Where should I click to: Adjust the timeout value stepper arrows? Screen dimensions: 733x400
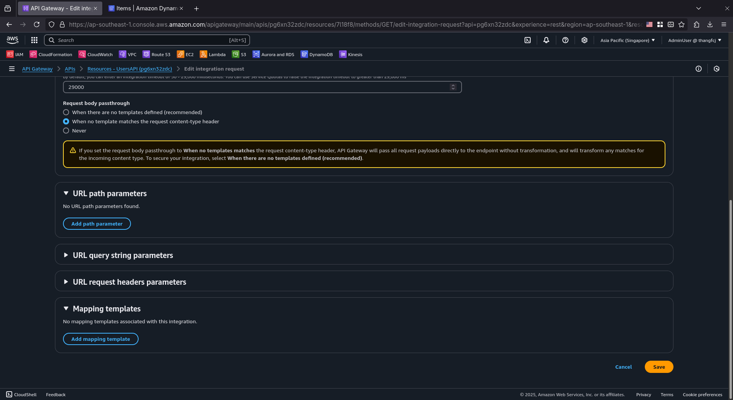tap(453, 87)
